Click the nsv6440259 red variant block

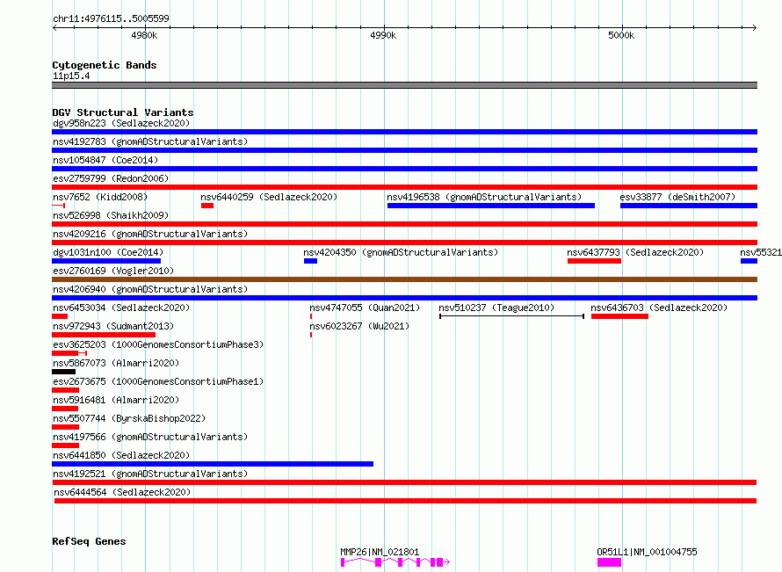pos(207,206)
